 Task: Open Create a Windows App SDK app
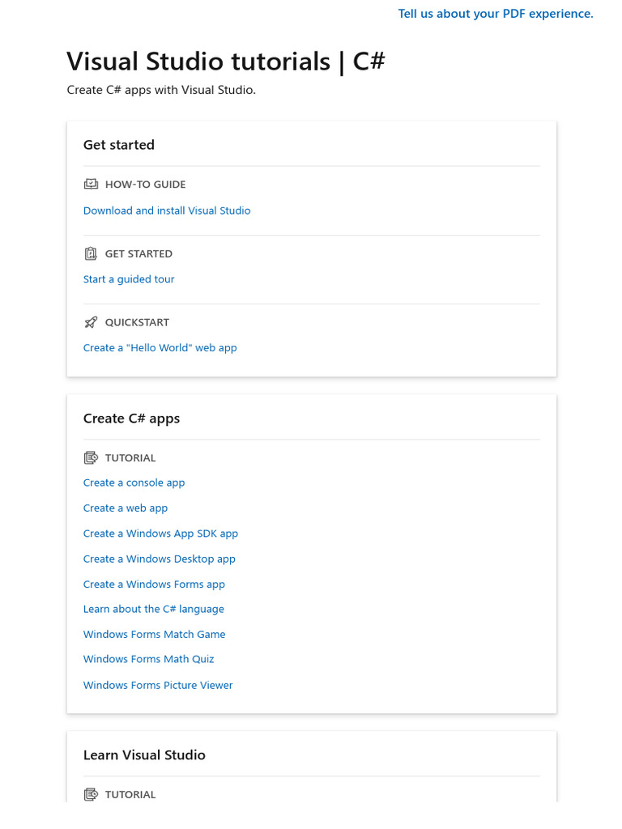point(160,534)
